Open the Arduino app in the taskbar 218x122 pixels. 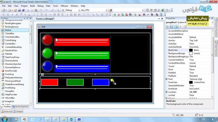pyautogui.click(x=71, y=119)
